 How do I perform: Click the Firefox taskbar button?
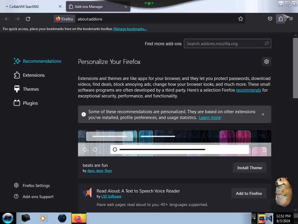[79, 218]
